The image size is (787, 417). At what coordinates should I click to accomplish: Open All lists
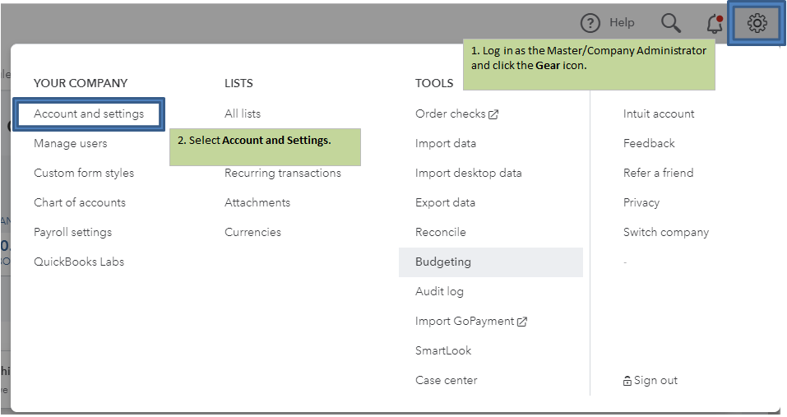click(x=243, y=114)
